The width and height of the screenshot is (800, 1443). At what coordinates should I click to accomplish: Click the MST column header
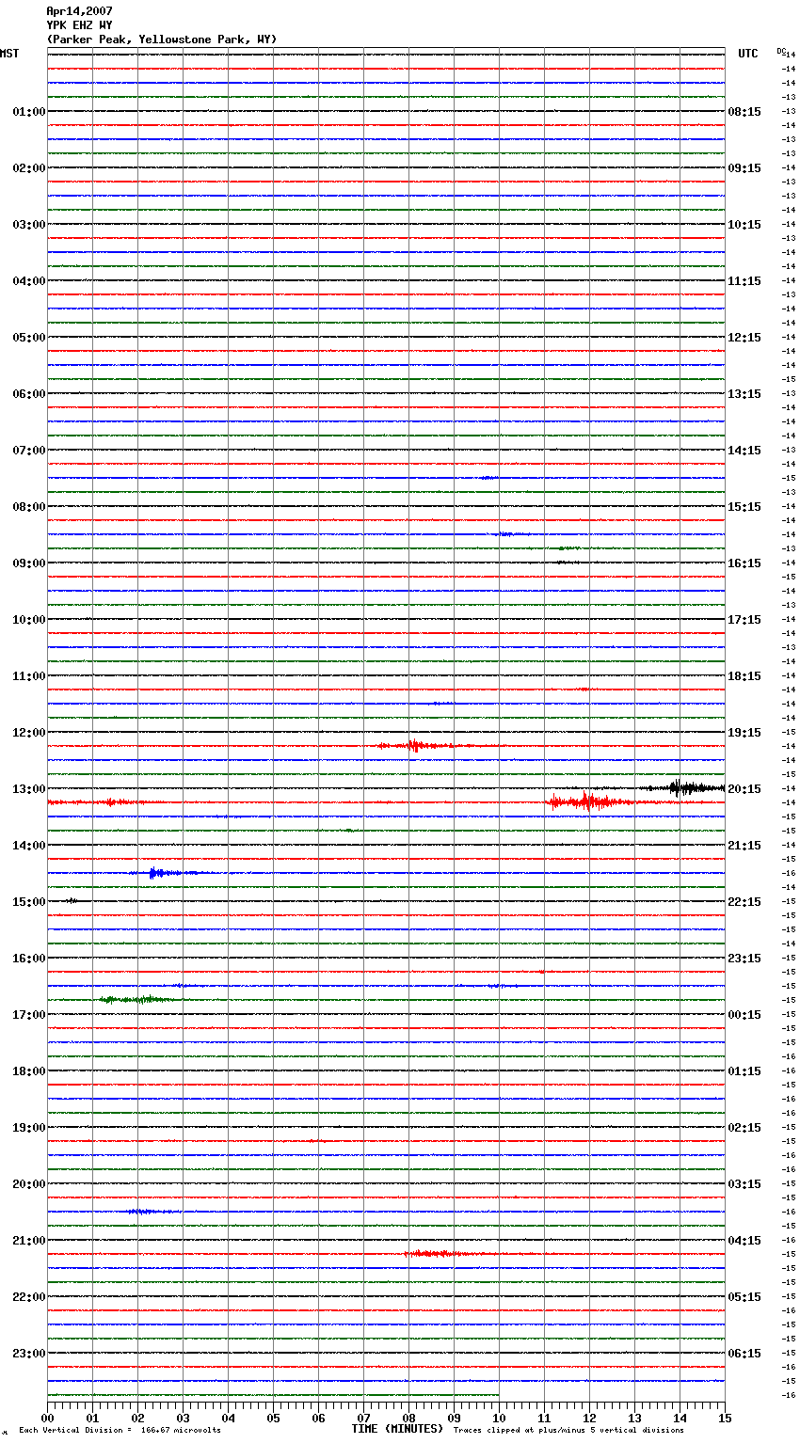click(x=9, y=54)
